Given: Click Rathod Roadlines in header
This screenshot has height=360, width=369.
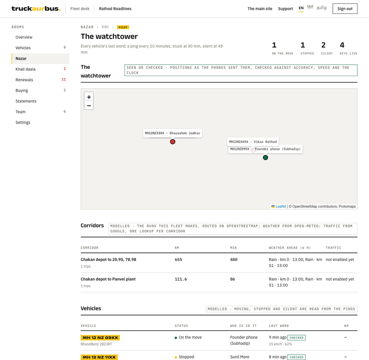Looking at the screenshot, I should pyautogui.click(x=115, y=9).
